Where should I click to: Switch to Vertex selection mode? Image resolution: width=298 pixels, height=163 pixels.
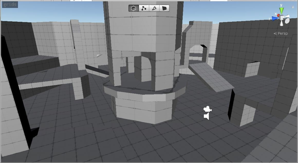click(x=143, y=8)
